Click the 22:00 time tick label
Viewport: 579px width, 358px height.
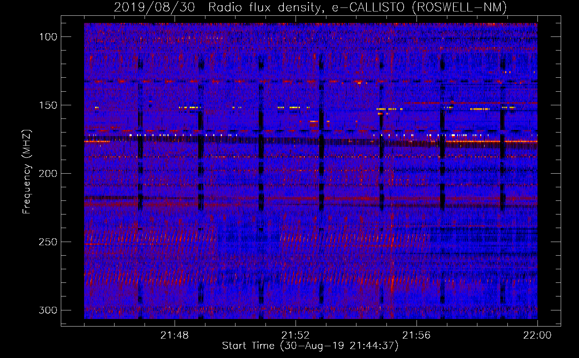click(537, 335)
